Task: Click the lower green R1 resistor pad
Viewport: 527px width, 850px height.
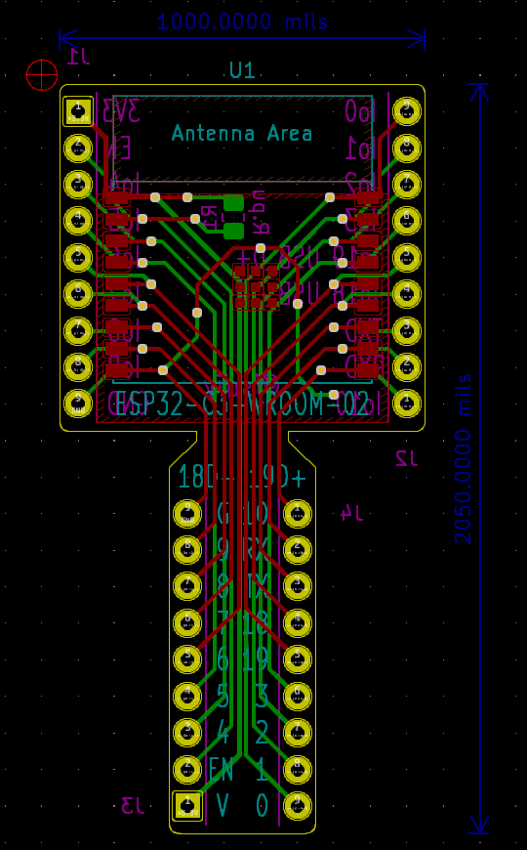Action: point(234,231)
